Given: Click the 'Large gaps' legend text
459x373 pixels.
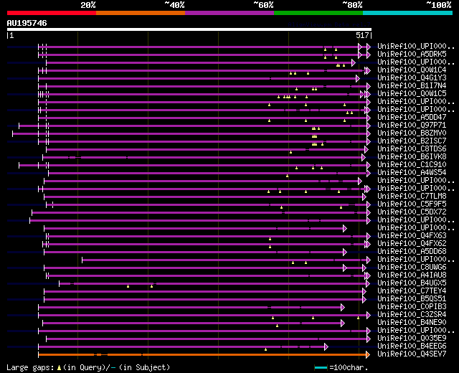Looking at the screenshot, I should [x=30, y=367].
